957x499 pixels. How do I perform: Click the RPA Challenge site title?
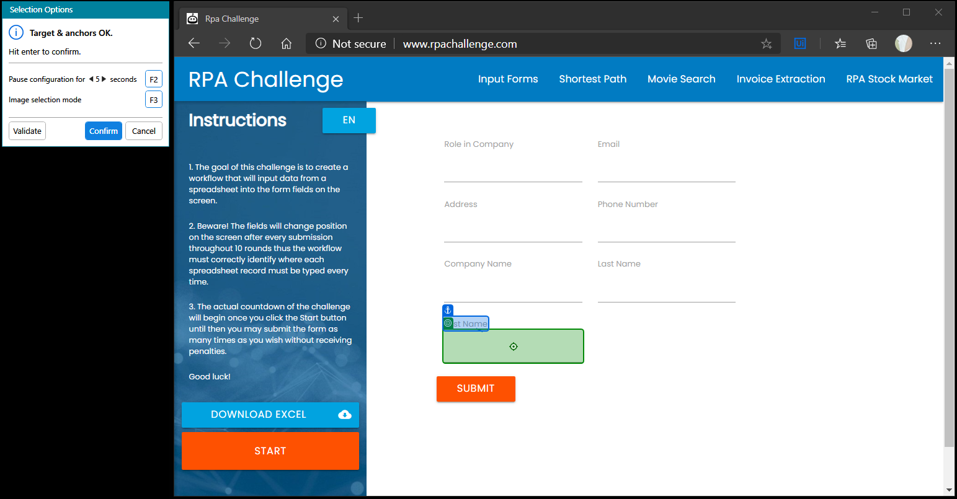pos(265,79)
